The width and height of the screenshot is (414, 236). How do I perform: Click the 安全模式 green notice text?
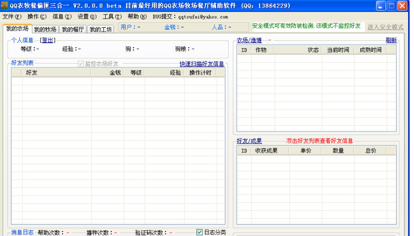(306, 26)
